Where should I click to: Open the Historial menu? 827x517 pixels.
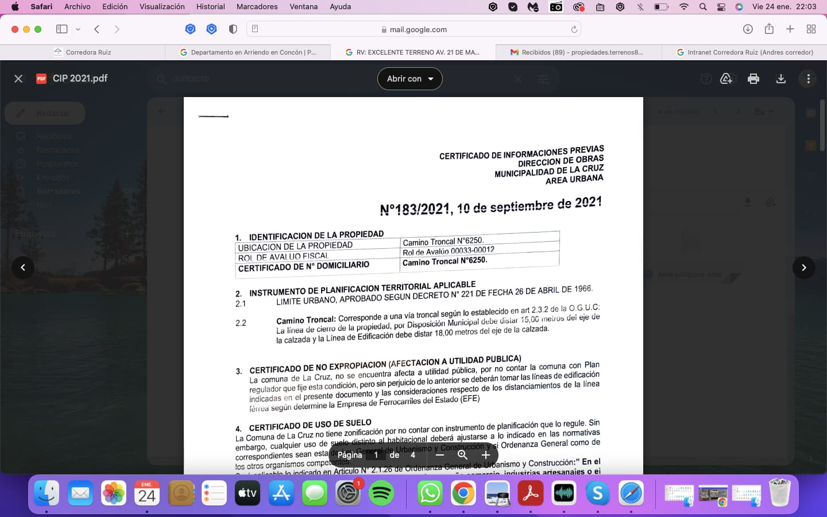click(x=211, y=7)
